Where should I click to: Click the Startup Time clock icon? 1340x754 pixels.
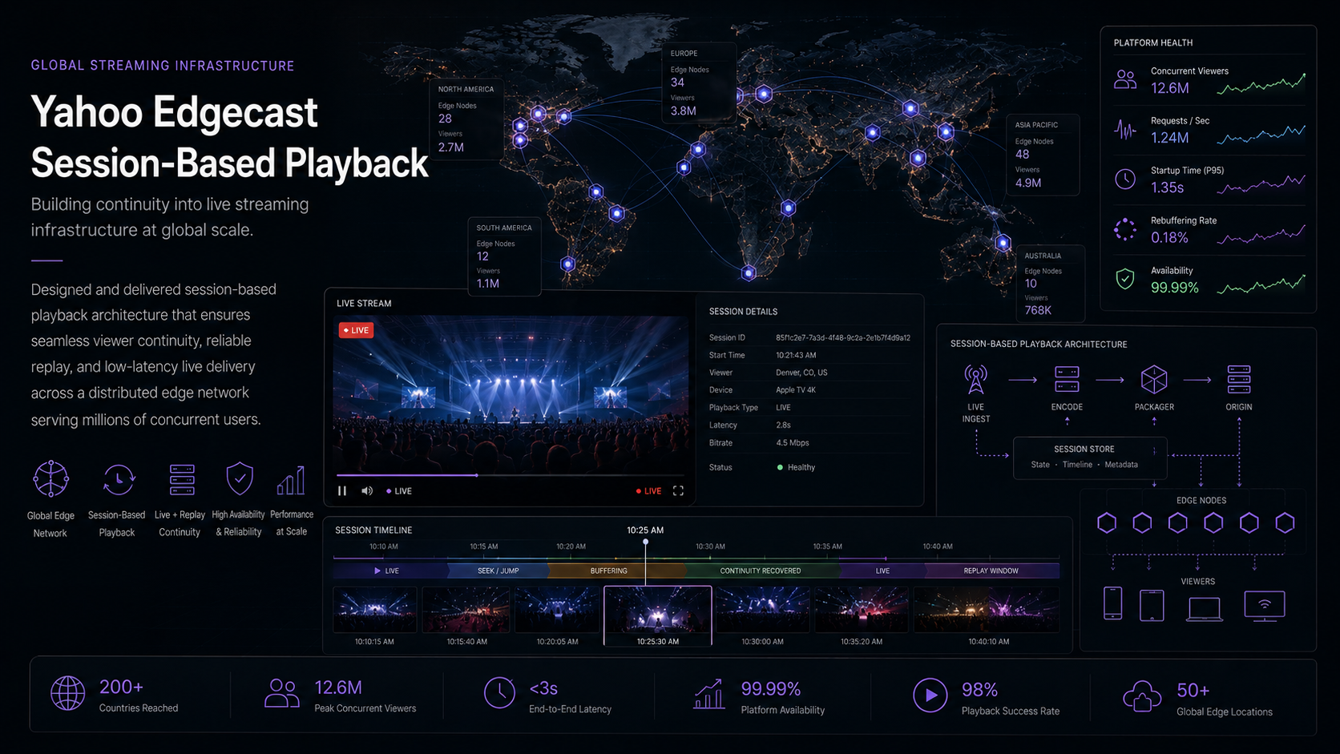coord(1125,179)
